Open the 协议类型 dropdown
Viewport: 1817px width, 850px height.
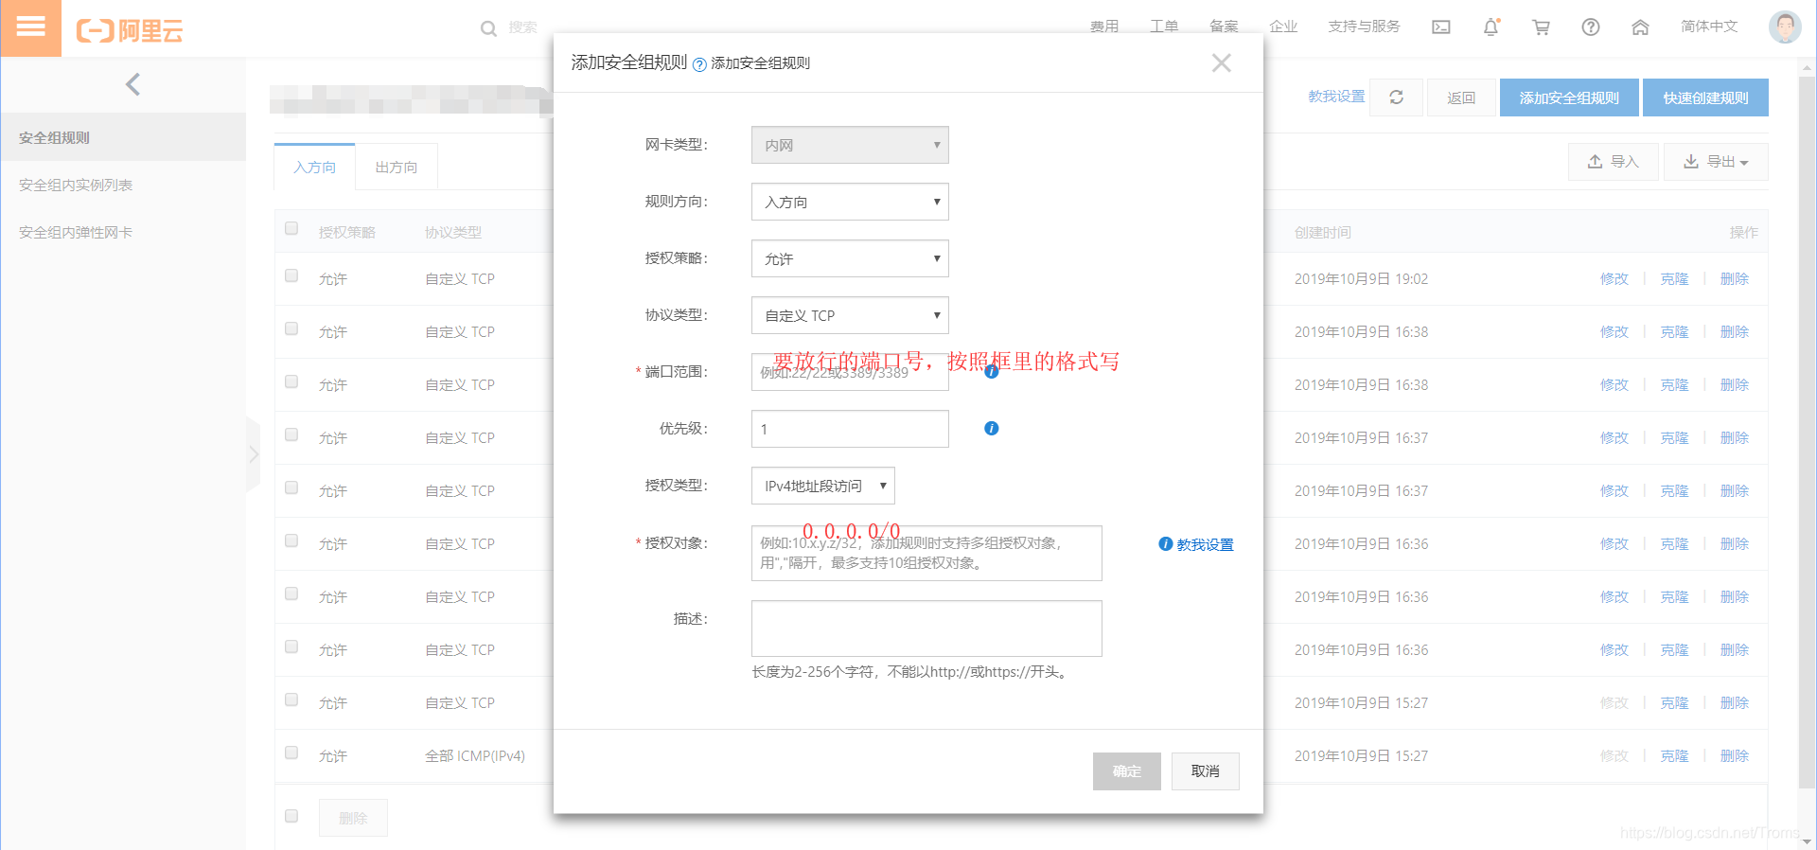click(850, 315)
